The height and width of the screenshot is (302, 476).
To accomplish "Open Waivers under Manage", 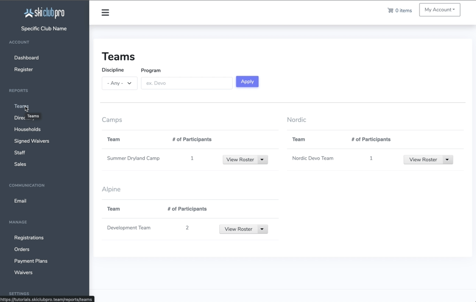I will (23, 273).
